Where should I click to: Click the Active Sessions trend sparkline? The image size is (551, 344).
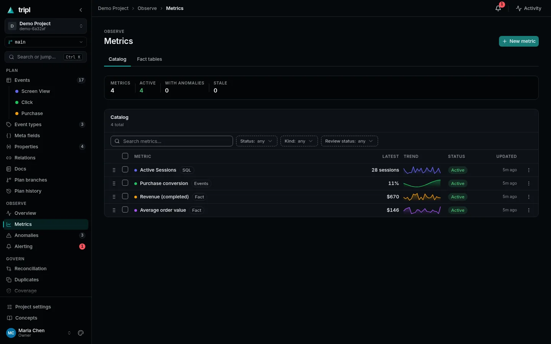(x=422, y=170)
